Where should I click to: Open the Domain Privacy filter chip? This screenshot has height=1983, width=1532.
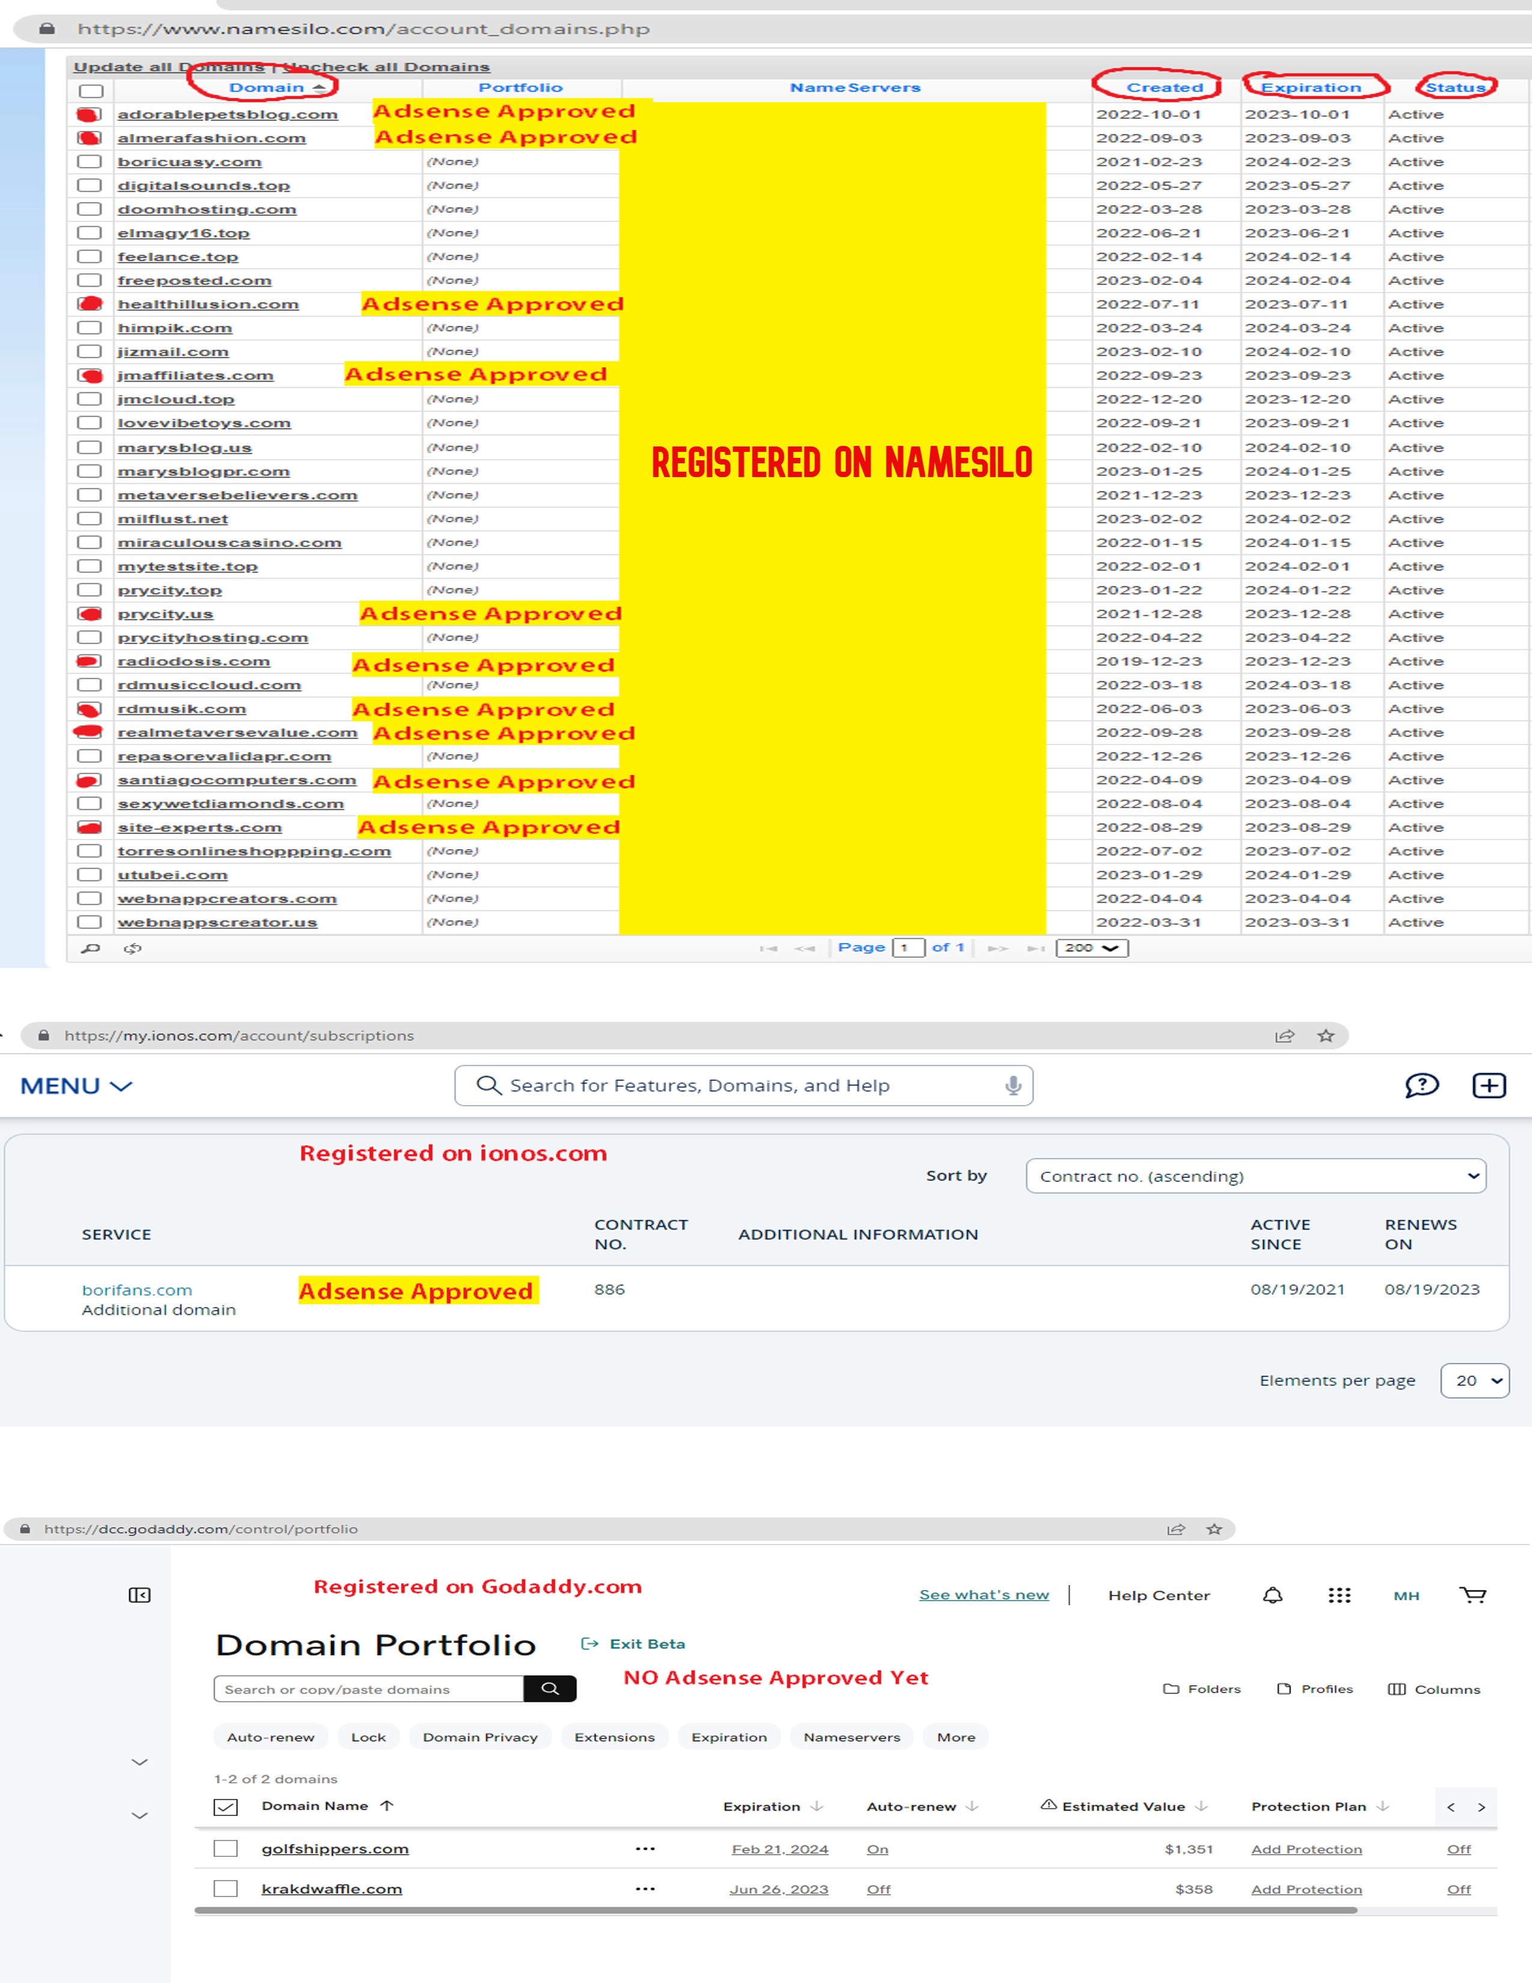pos(480,1737)
